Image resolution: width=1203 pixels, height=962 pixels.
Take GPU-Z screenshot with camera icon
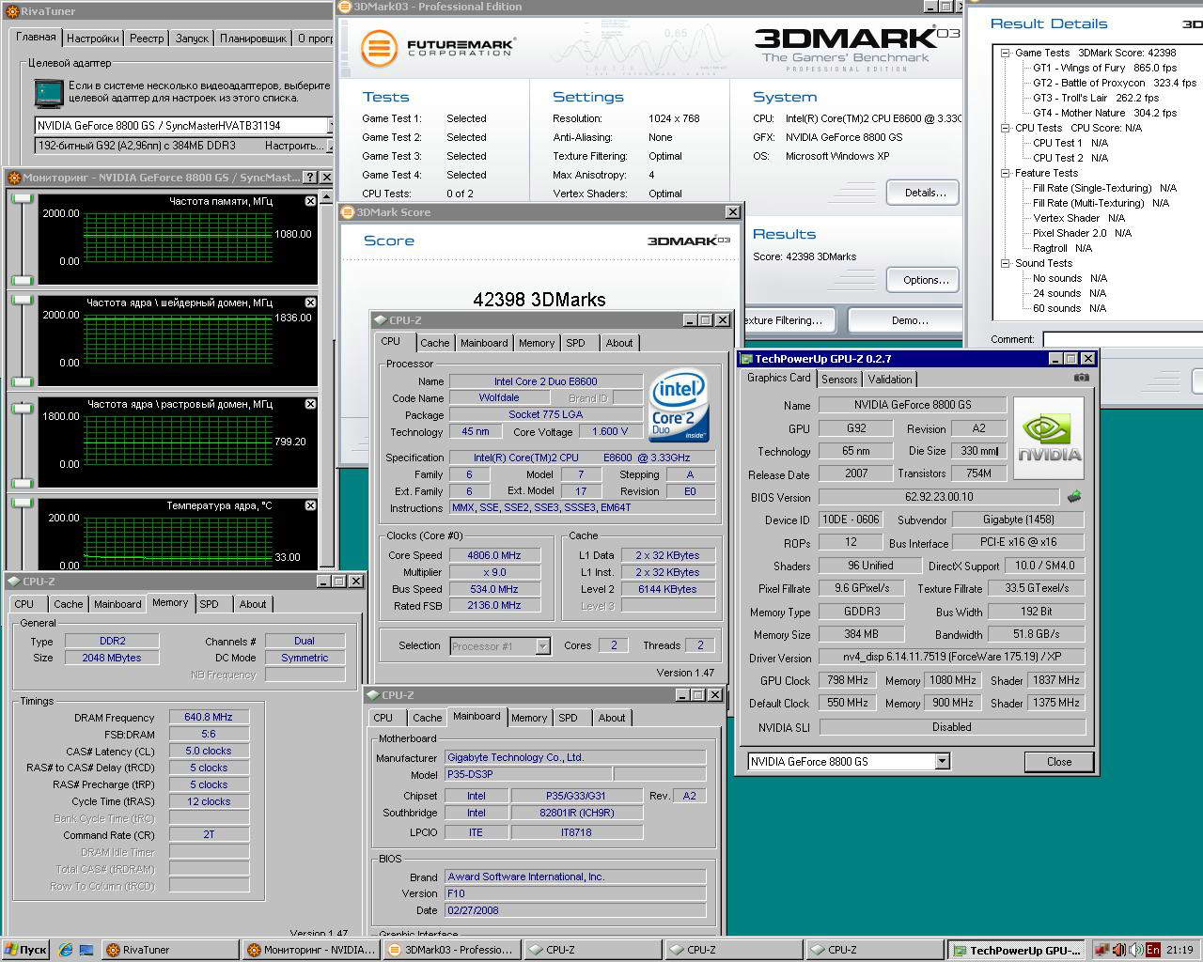coord(1082,378)
